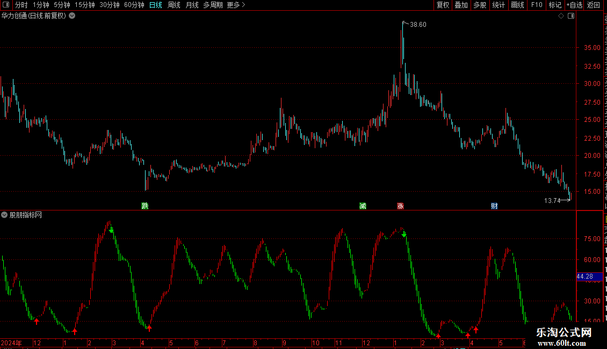Click the 叠加 overlay button

click(x=461, y=5)
